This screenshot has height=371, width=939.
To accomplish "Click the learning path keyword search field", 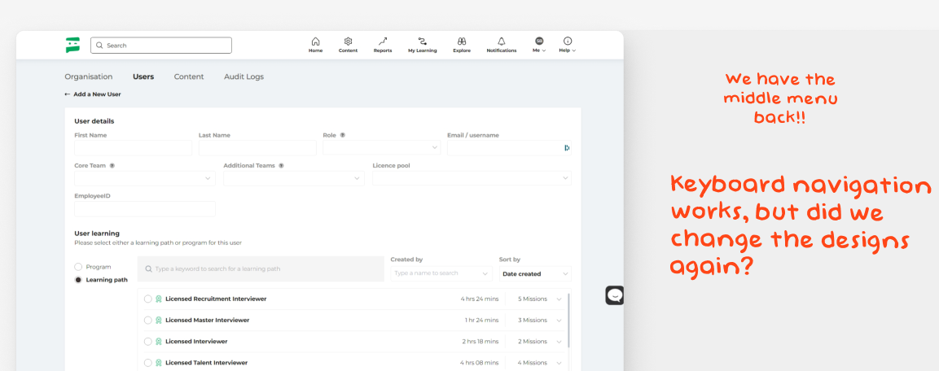I will (261, 269).
